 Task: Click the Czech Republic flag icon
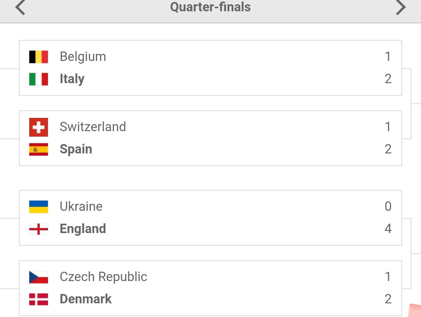point(39,277)
